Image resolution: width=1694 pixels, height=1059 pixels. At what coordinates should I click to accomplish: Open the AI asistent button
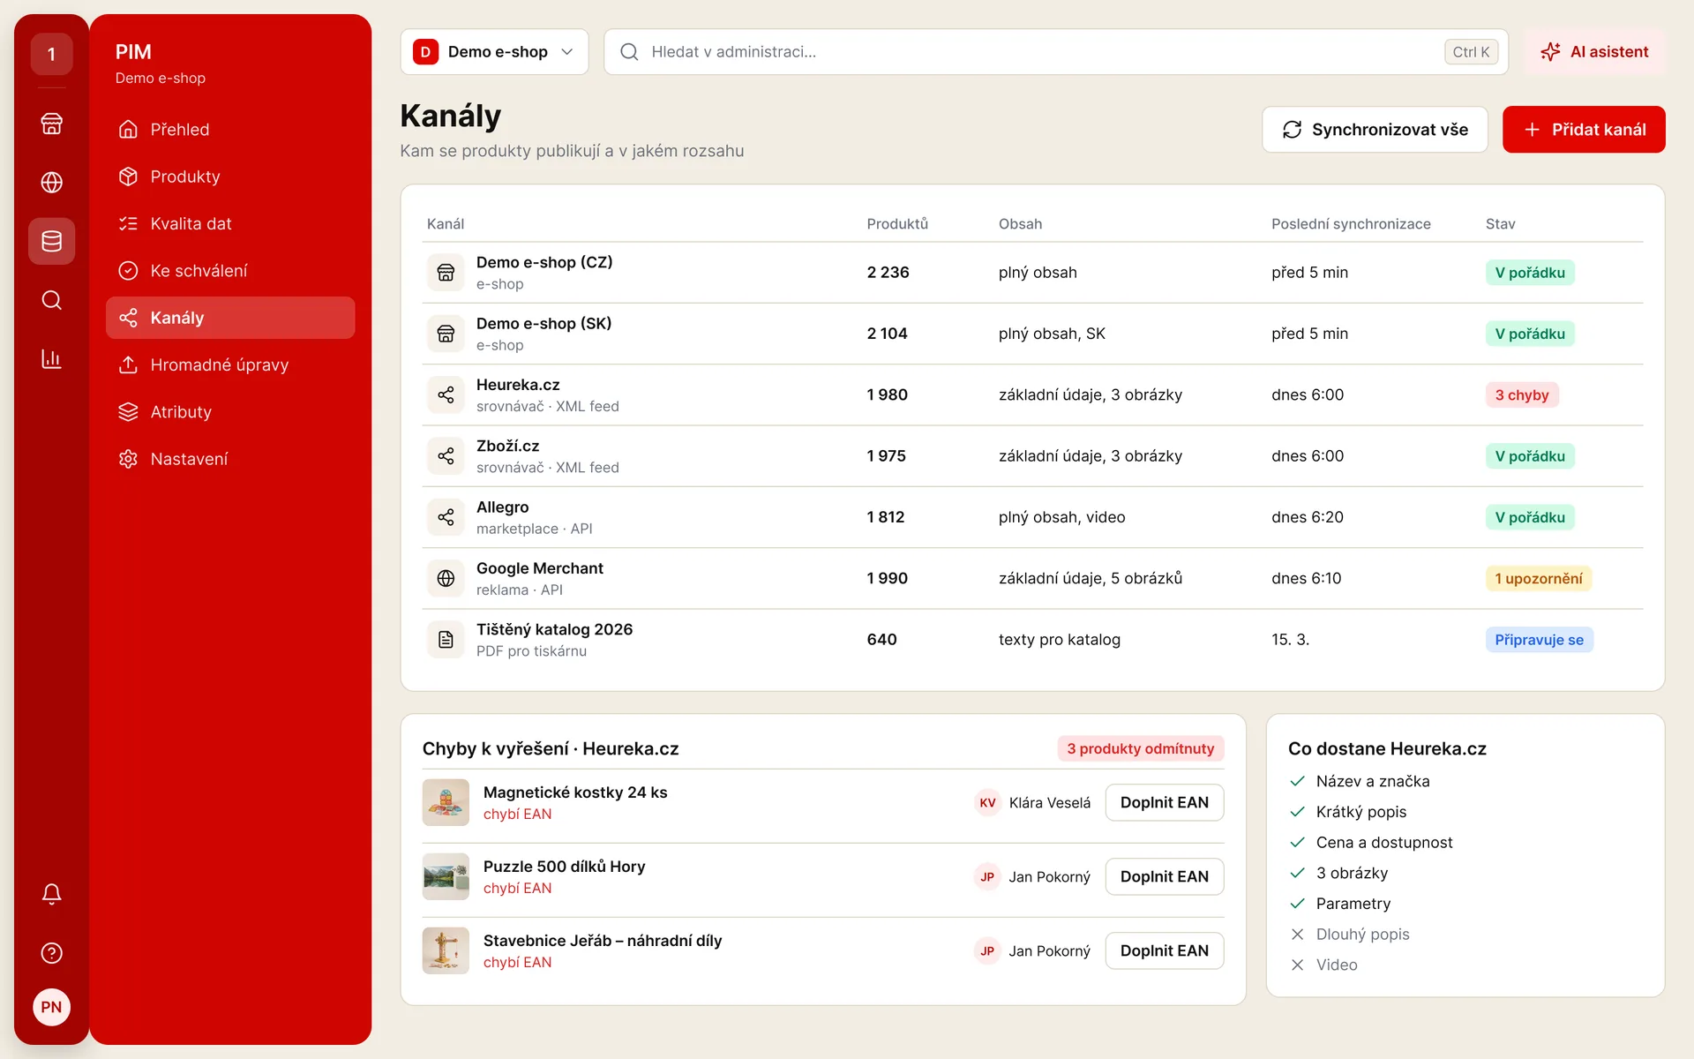(x=1594, y=52)
